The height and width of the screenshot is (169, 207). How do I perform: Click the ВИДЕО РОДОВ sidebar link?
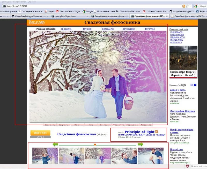pos(177,35)
